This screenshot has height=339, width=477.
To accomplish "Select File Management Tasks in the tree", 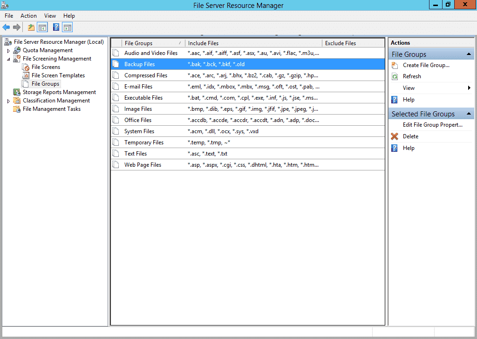I will 52,109.
